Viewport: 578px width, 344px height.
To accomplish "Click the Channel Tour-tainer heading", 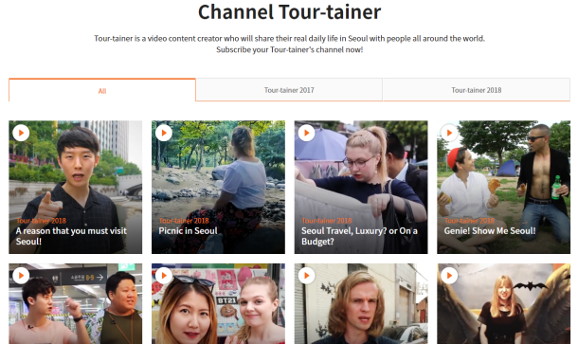I will (x=289, y=11).
